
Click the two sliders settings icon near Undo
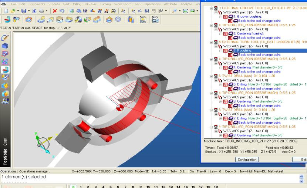coord(85,11)
